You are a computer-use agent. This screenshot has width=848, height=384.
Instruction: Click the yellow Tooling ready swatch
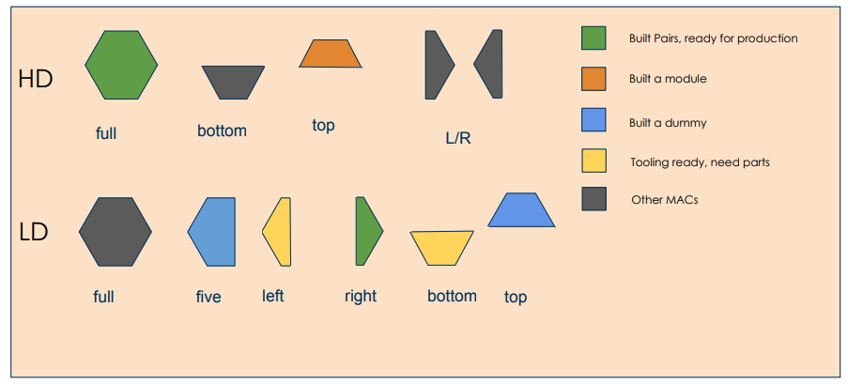click(594, 161)
